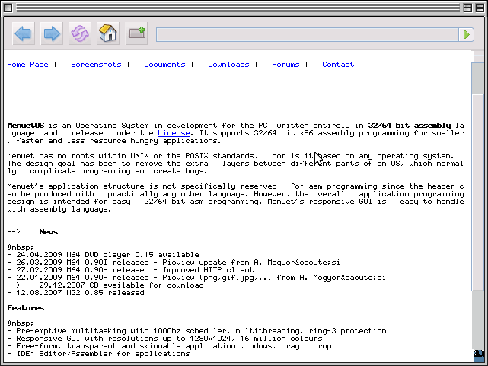488x366 pixels.
Task: Select the 29.12.2007 CD available line
Action: click(106, 285)
